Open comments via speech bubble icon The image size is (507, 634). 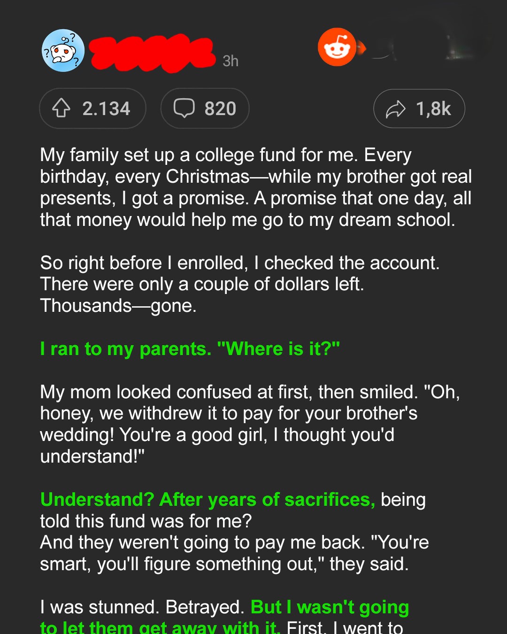pyautogui.click(x=184, y=108)
